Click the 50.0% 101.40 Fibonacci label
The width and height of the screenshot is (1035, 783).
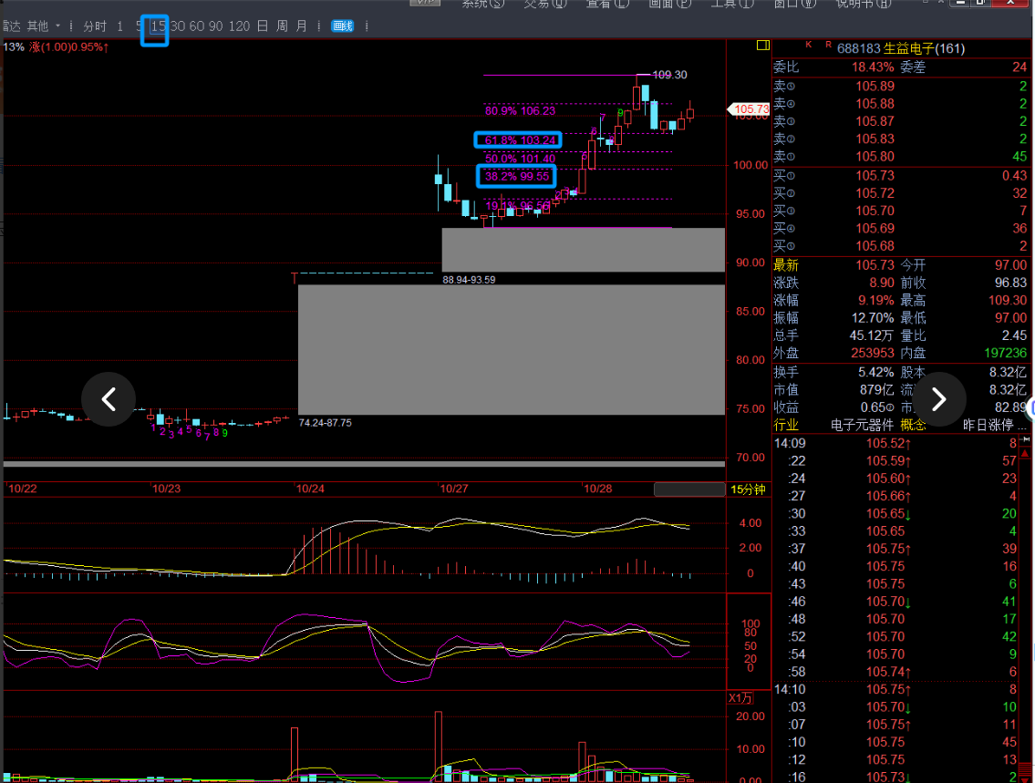tap(520, 159)
